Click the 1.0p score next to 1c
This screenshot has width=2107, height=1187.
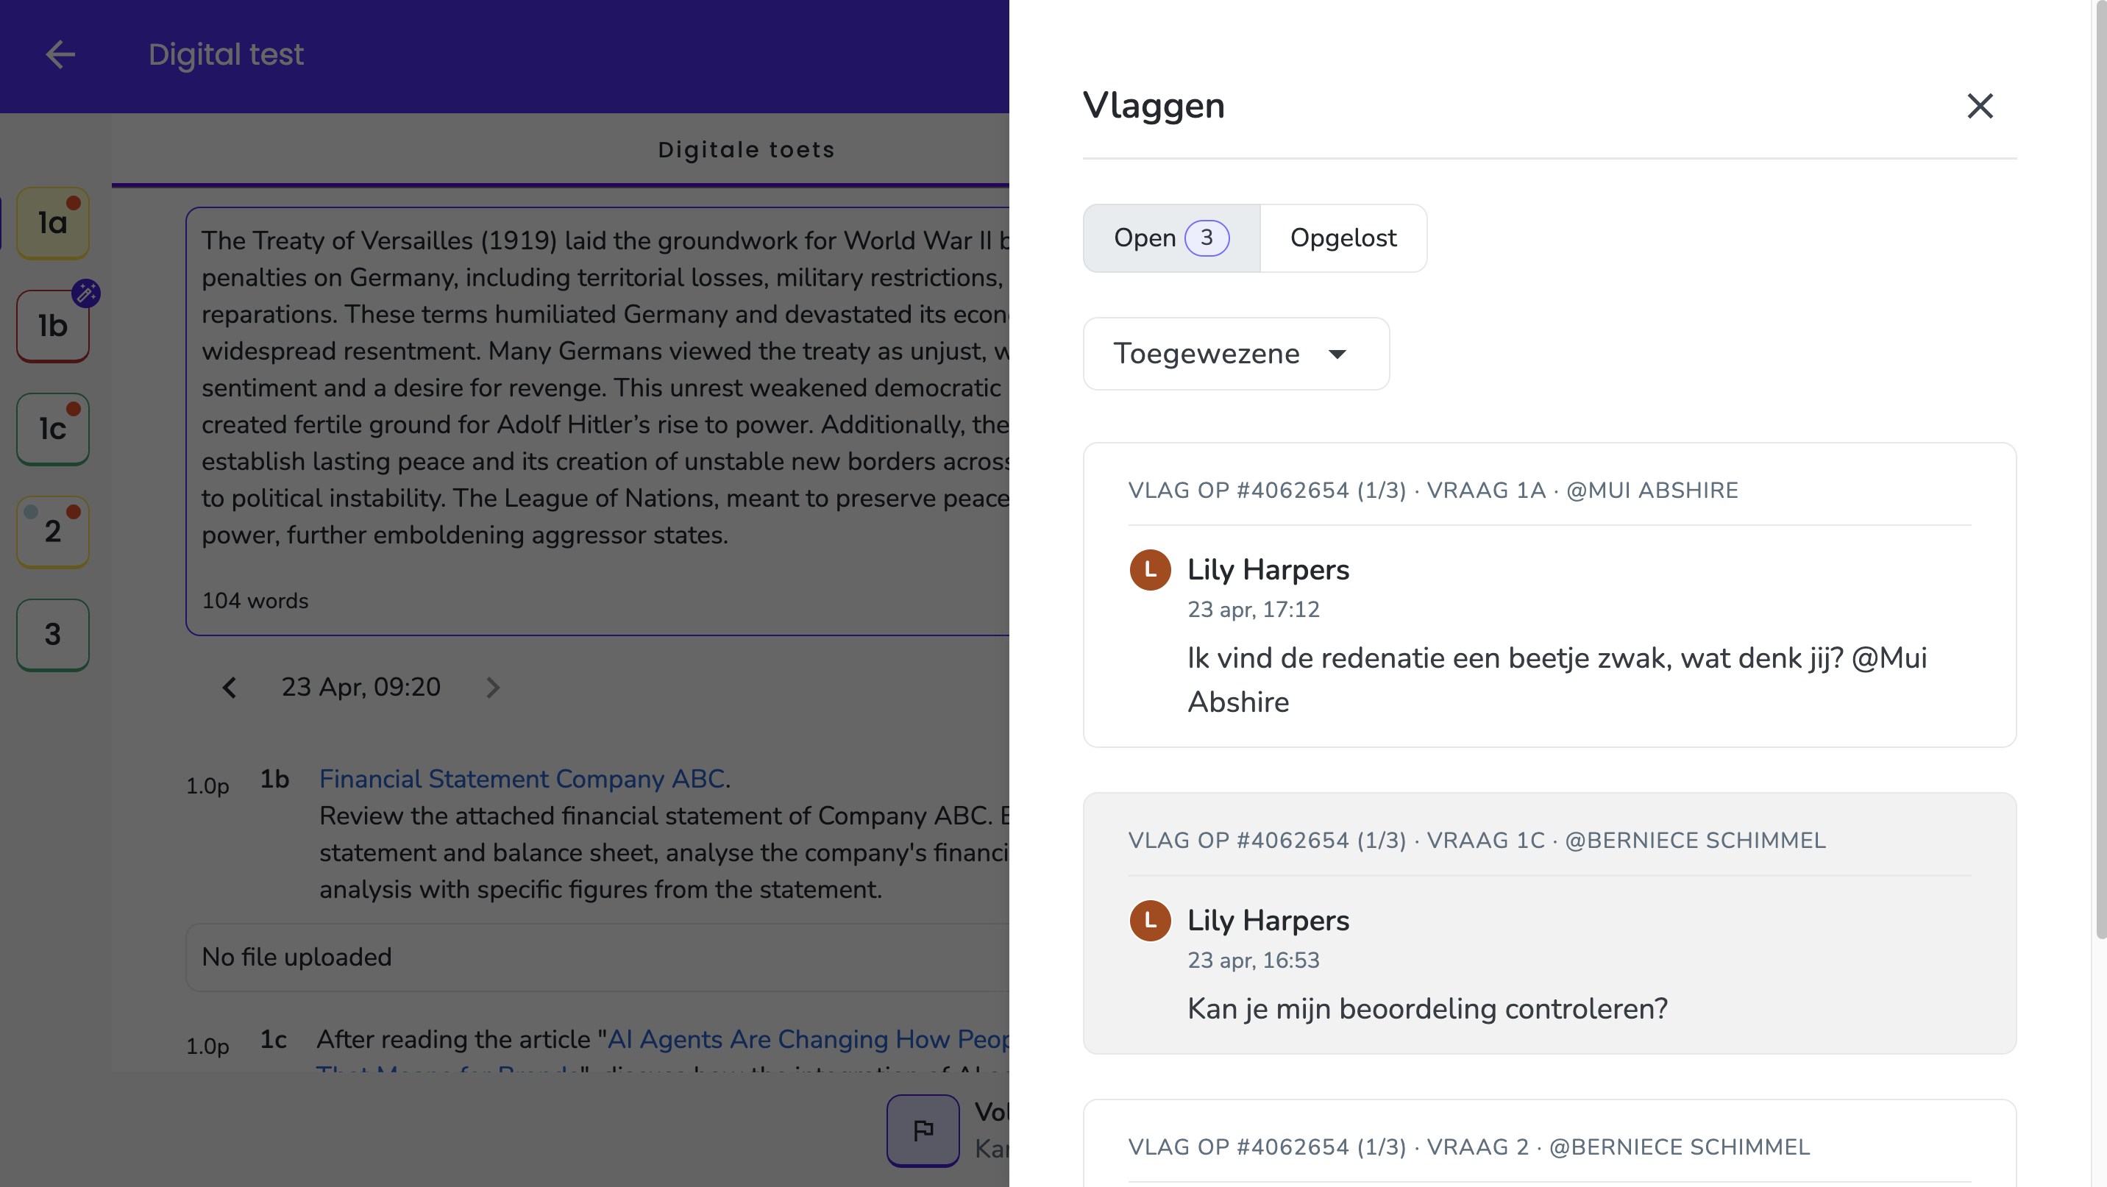pos(207,1047)
